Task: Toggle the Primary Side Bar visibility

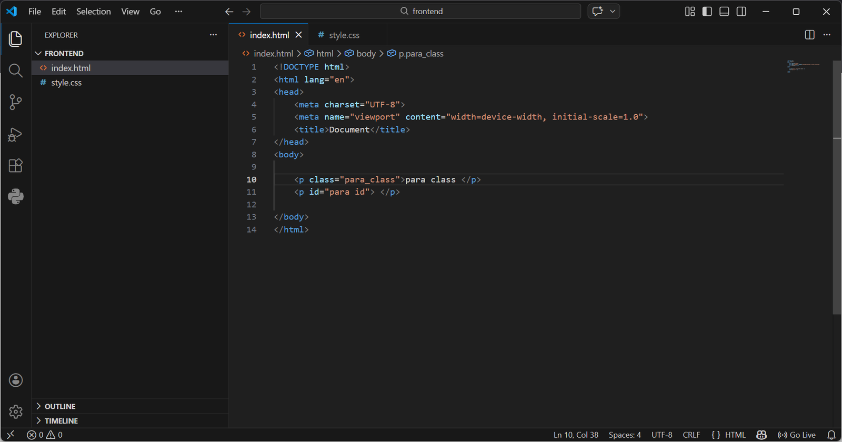Action: click(707, 12)
